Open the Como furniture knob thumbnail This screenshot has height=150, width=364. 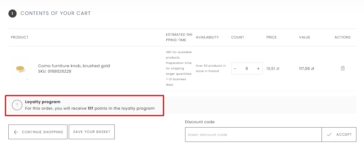(20, 69)
